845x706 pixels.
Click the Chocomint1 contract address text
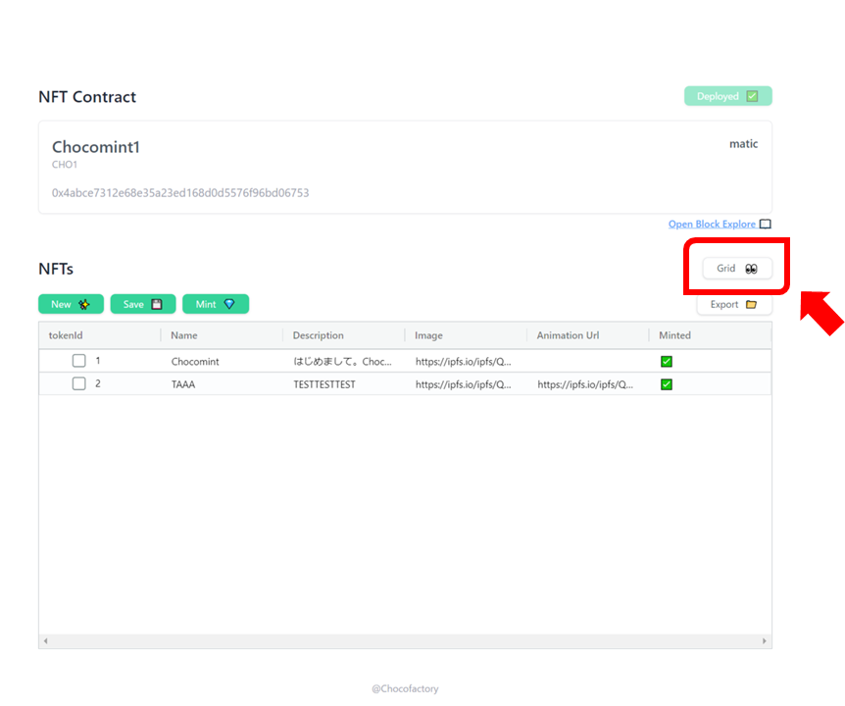(180, 193)
